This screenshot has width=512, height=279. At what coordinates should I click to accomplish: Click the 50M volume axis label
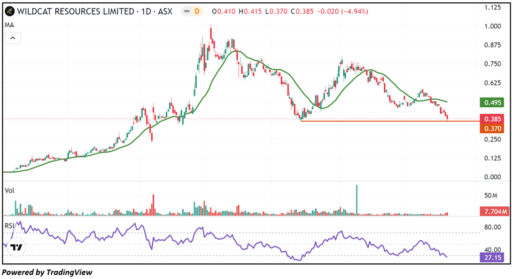click(490, 196)
